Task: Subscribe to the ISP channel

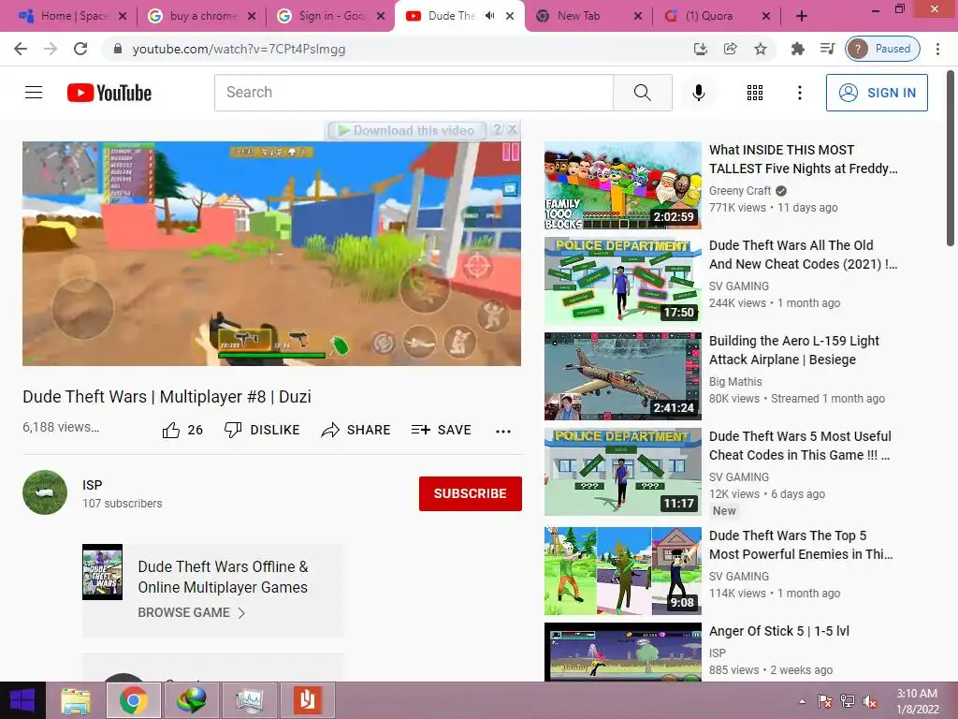Action: [470, 493]
